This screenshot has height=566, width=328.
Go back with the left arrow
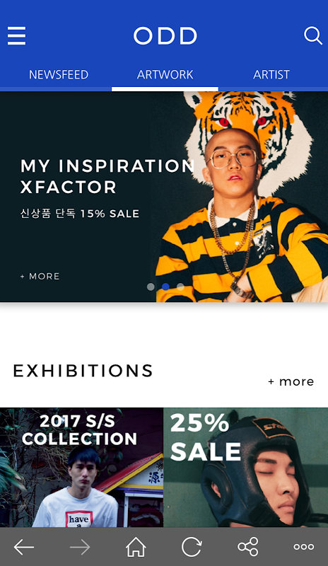(x=24, y=547)
